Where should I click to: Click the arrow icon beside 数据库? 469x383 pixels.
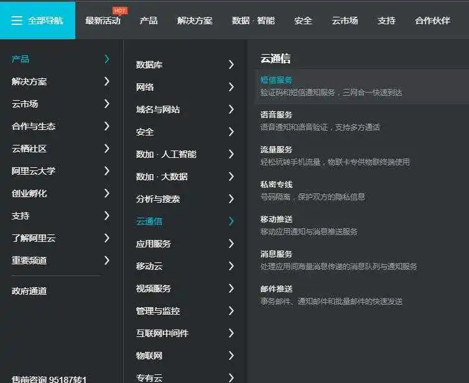click(x=231, y=65)
